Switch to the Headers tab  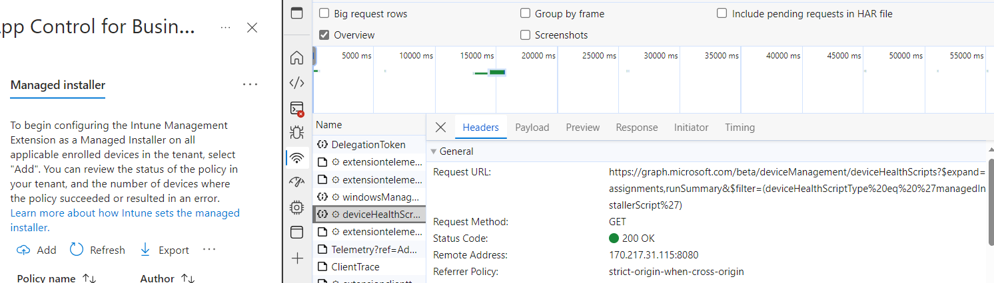coord(481,128)
